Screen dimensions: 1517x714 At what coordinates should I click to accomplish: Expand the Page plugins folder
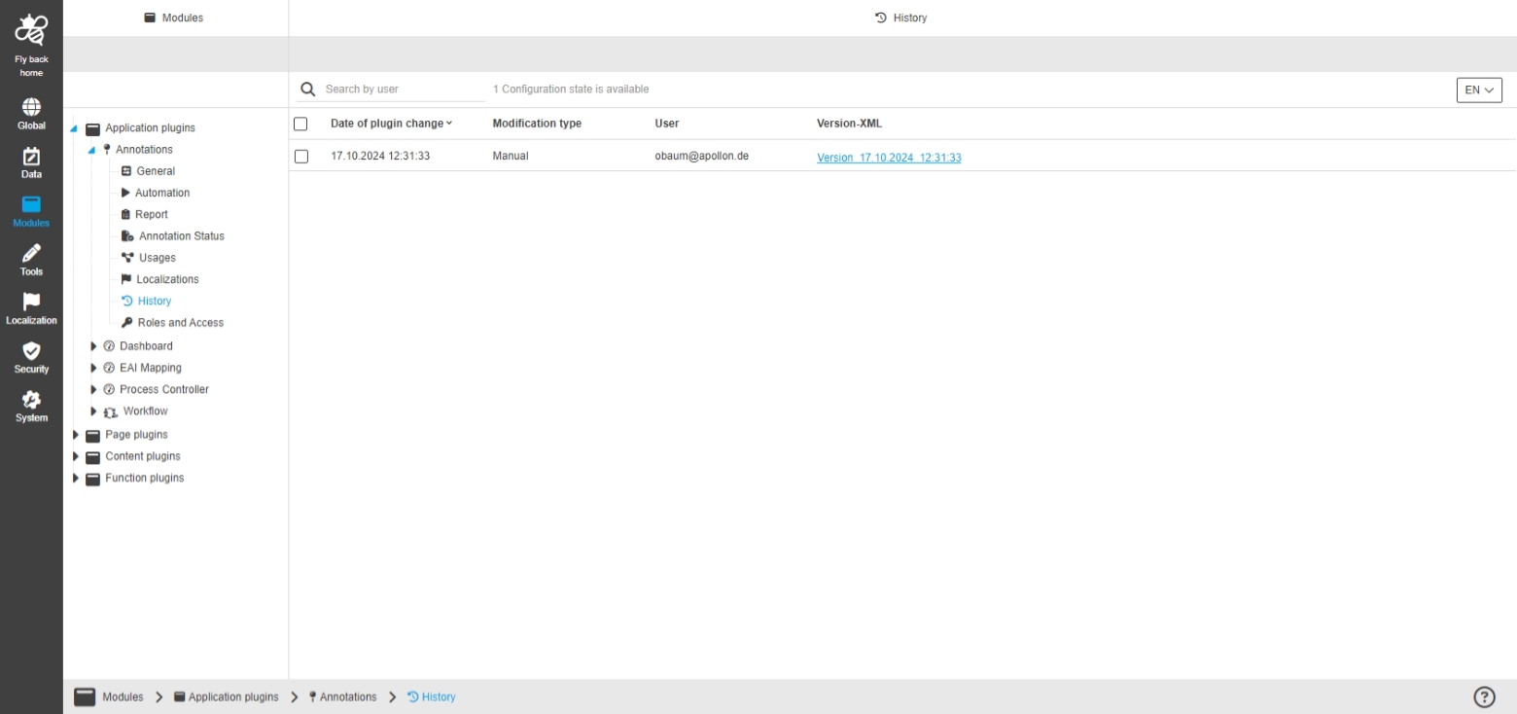[77, 435]
